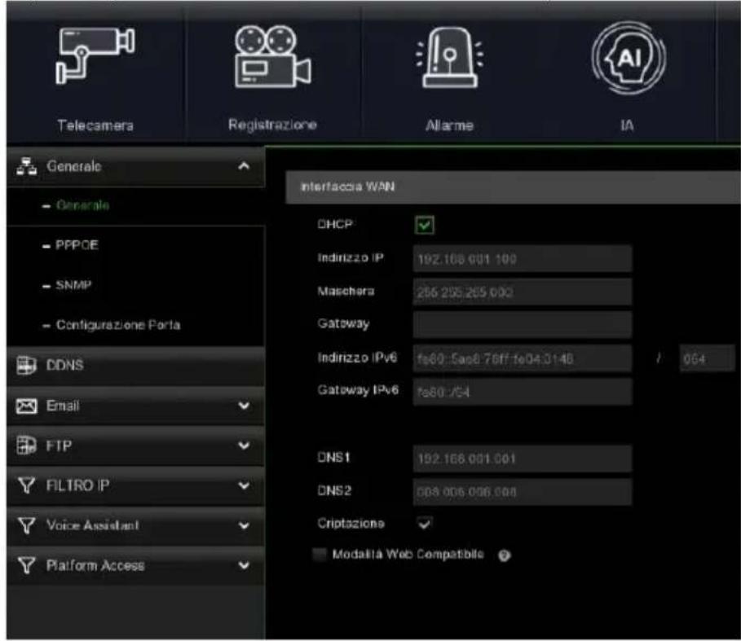Click the Maschera subnet field
Screen dimensions: 741x641
[x=523, y=292]
